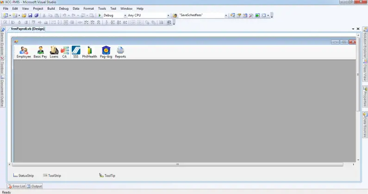Select the Basic Pay toolstrip button
The width and height of the screenshot is (368, 194).
tap(40, 52)
